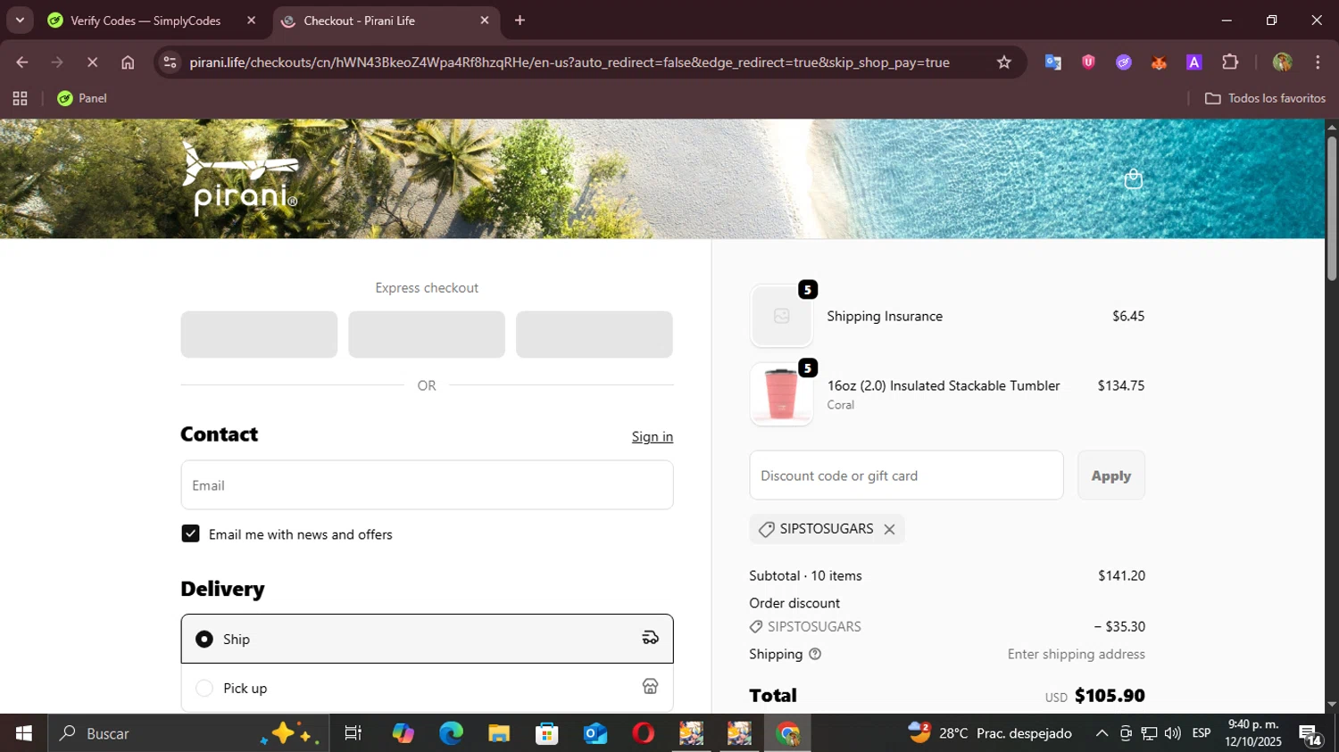Close the Verify Codes tab
Image resolution: width=1339 pixels, height=752 pixels.
(x=251, y=21)
